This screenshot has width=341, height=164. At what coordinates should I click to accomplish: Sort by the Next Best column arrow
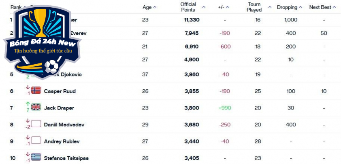point(335,7)
